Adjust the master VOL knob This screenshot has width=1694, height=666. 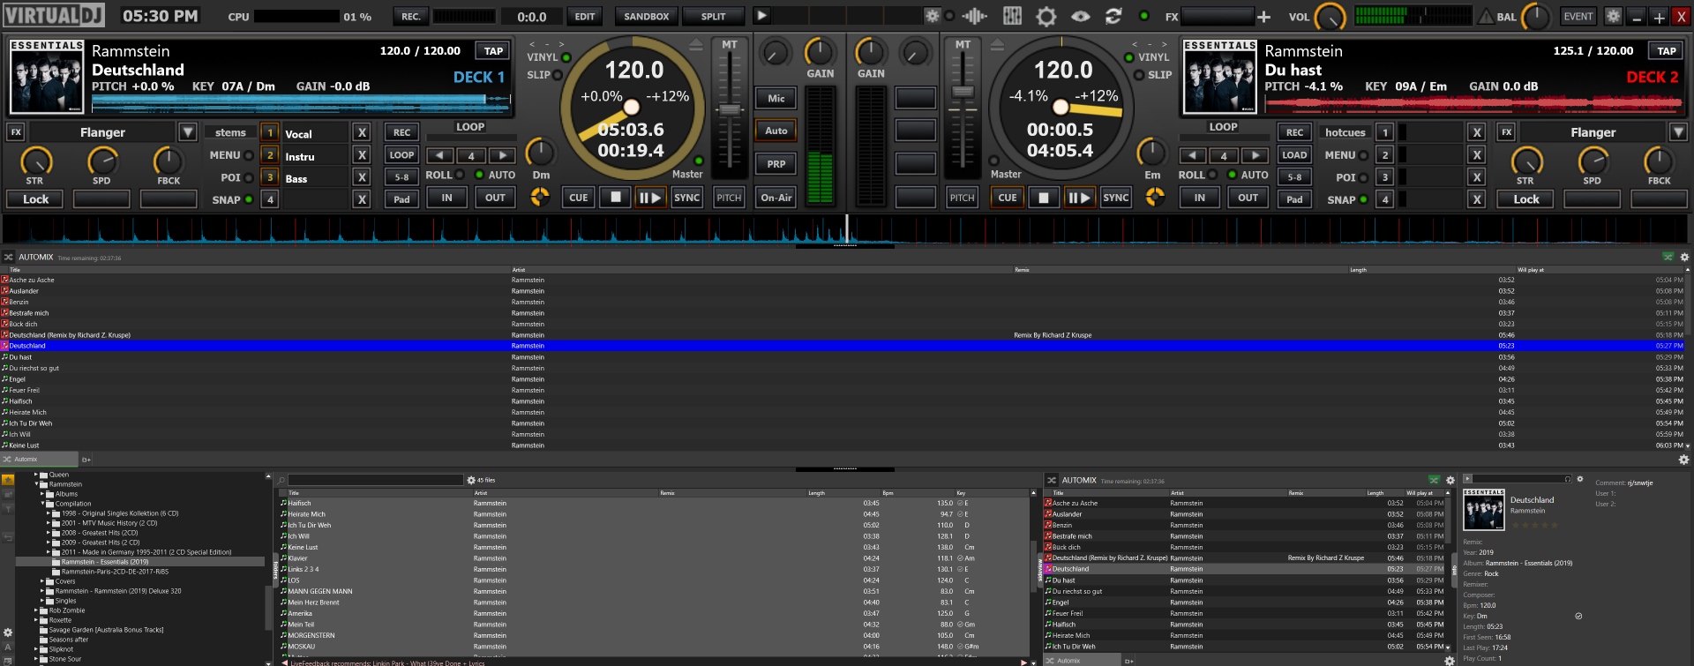[x=1330, y=16]
